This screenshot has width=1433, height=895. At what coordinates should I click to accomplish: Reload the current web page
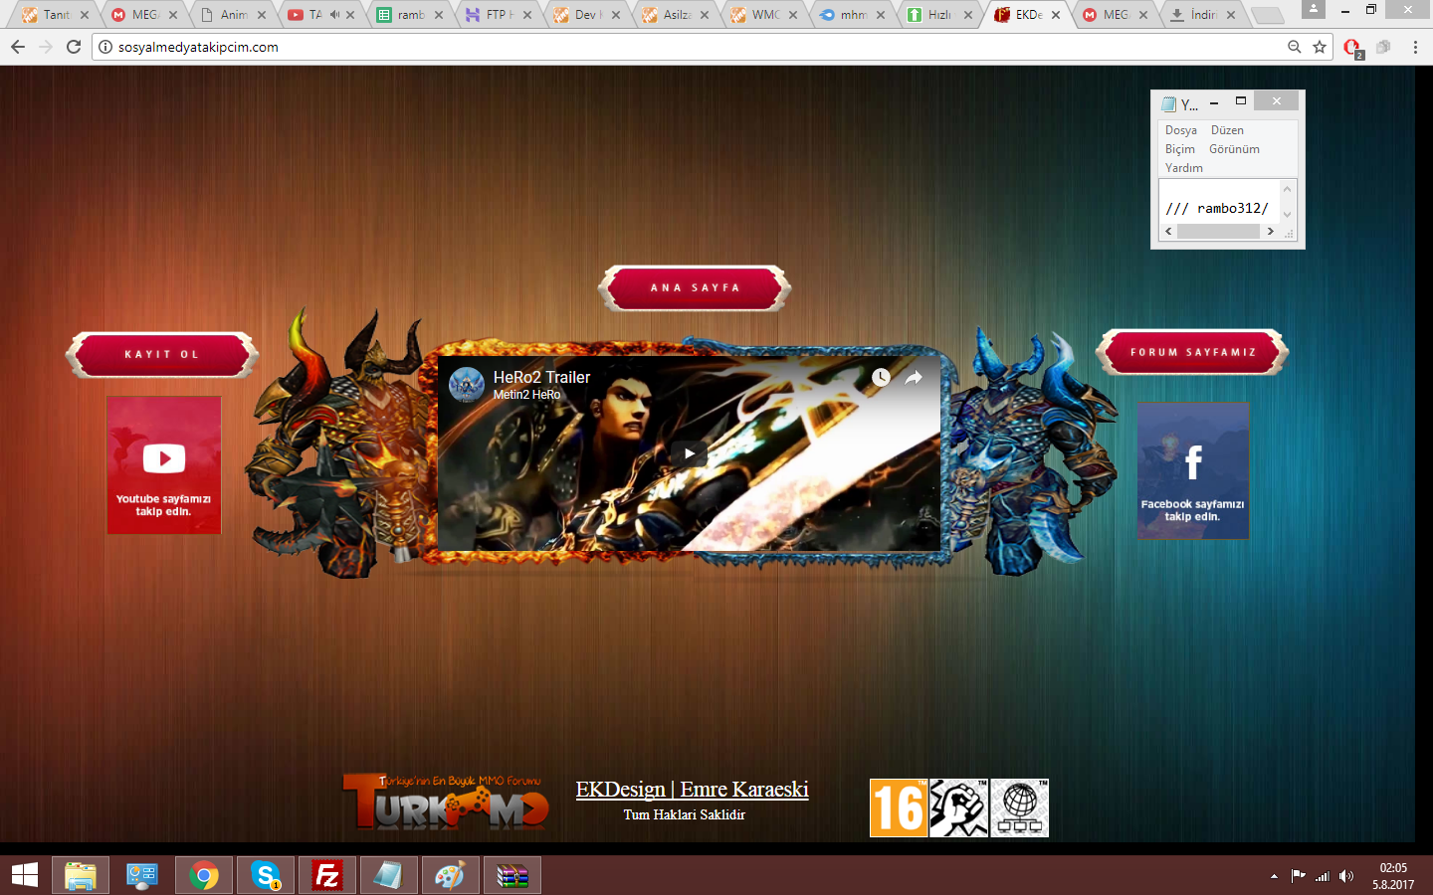[x=74, y=47]
